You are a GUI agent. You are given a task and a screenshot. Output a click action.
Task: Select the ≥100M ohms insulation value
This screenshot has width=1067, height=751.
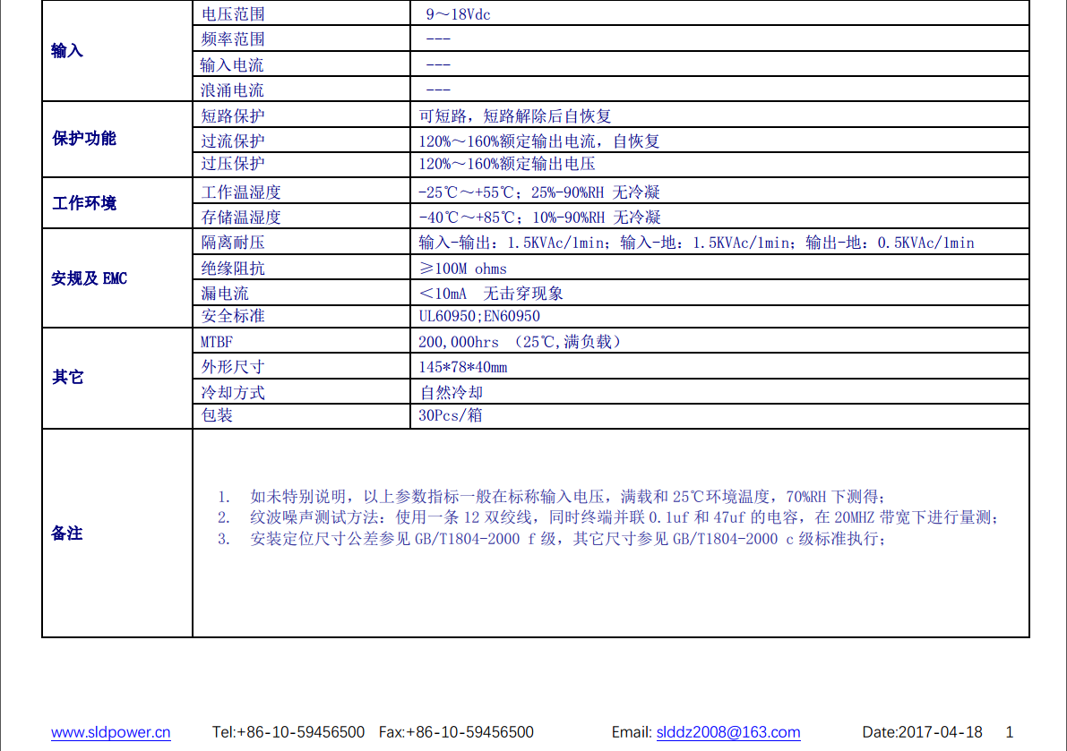tap(462, 269)
